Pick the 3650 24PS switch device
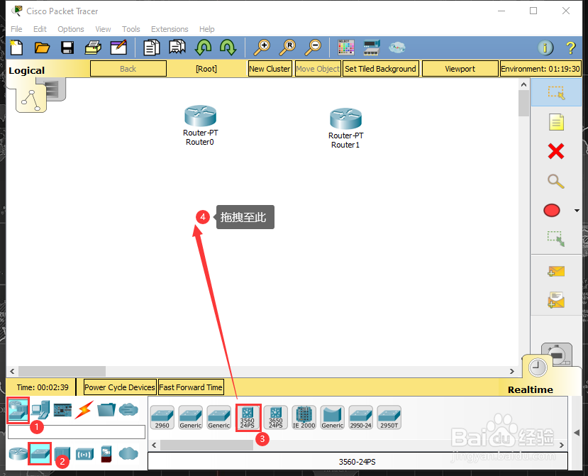The width and height of the screenshot is (588, 476). (x=276, y=417)
